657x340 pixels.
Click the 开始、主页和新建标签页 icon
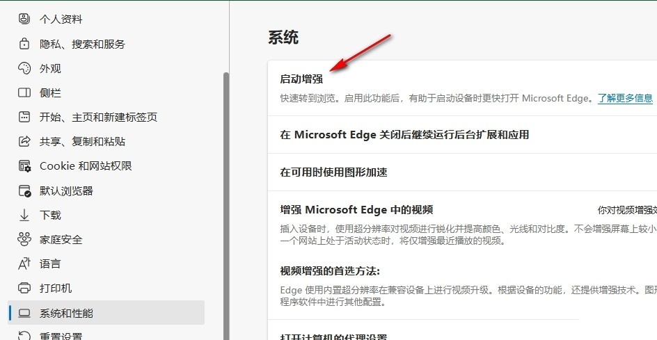pyautogui.click(x=24, y=117)
